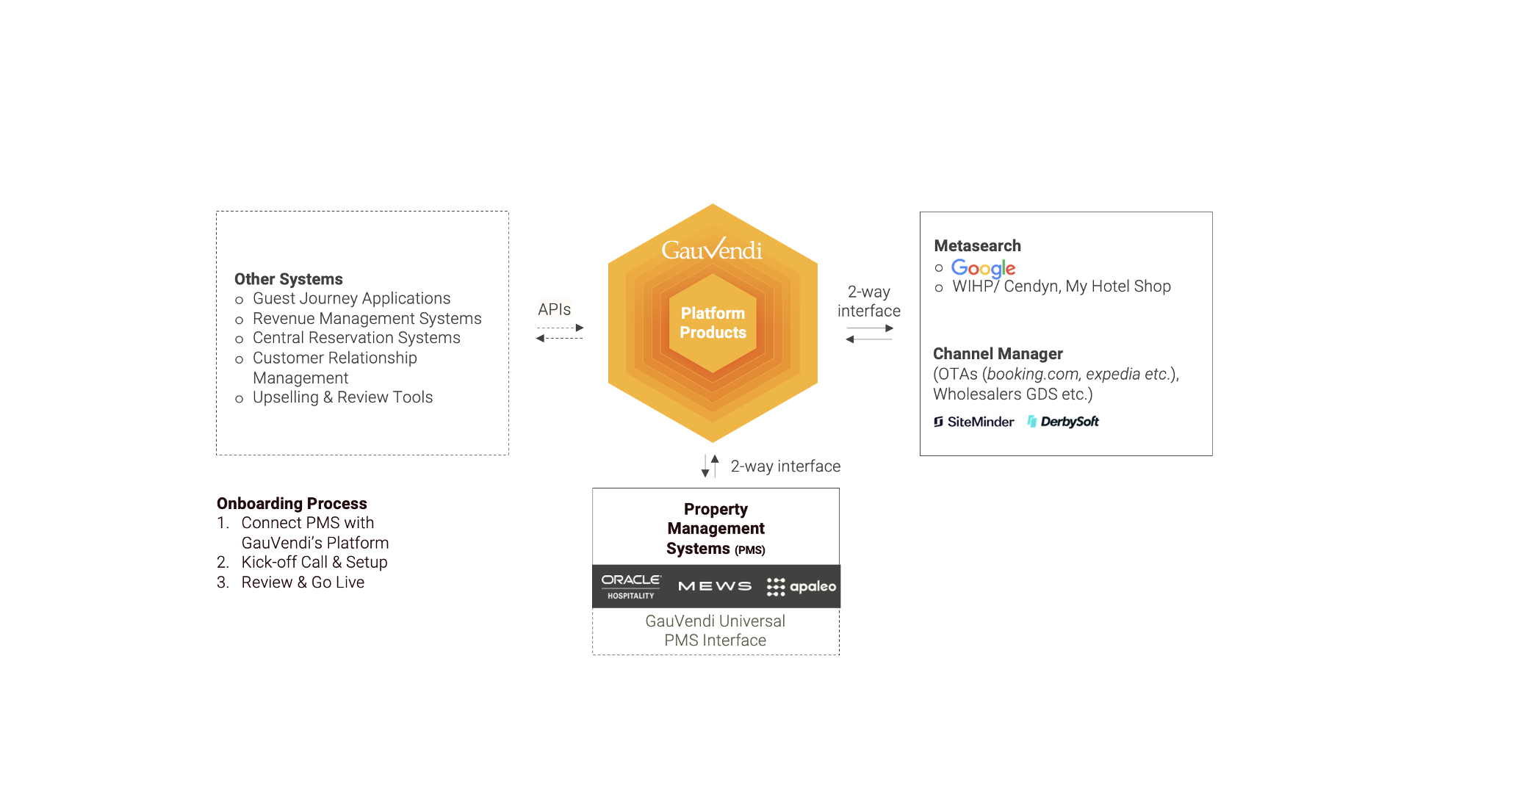Click the Google logo under Metasearch
Screen dimensions: 1531x808
983,268
